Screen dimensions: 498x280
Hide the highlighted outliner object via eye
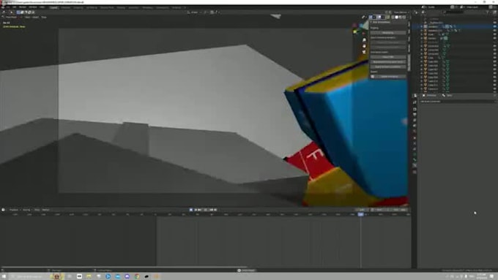click(x=494, y=26)
